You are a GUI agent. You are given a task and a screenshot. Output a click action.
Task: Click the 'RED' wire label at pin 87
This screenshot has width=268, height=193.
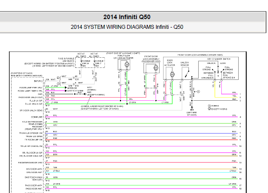[55, 138]
